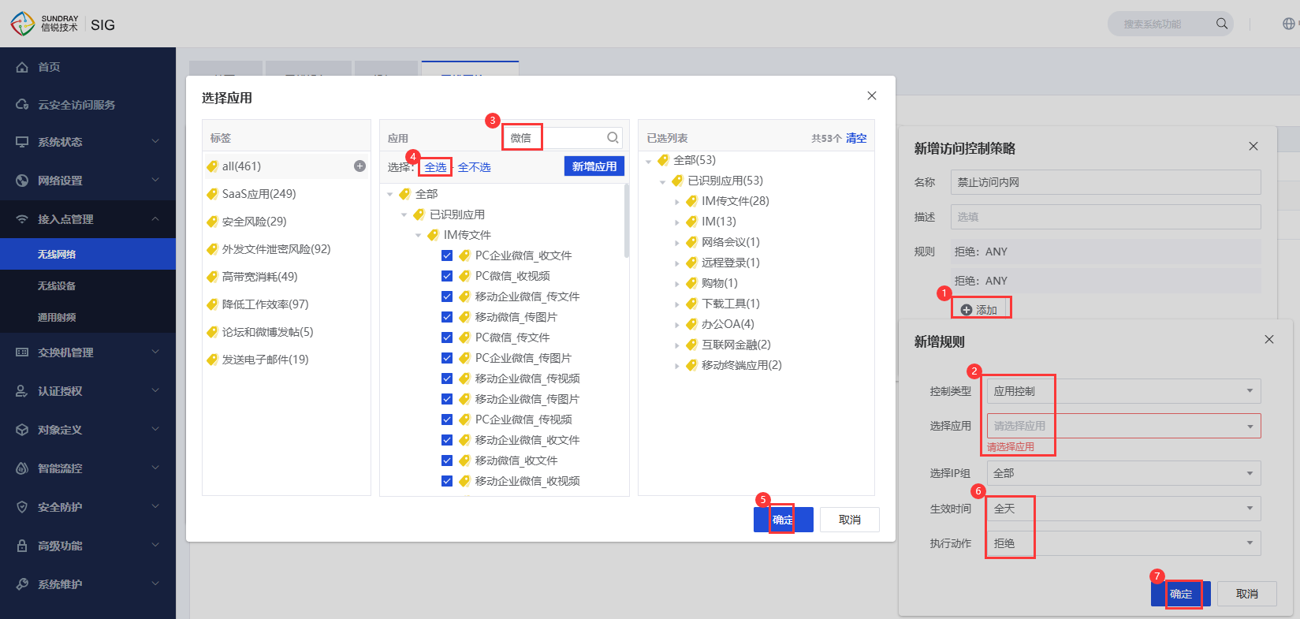Image resolution: width=1300 pixels, height=619 pixels.
Task: Uncheck PC微信_收视频 checkbox
Action: pos(447,276)
